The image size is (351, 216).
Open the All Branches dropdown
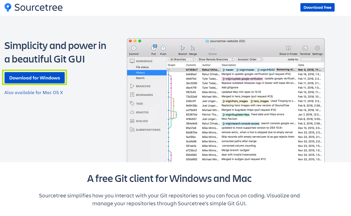click(182, 59)
